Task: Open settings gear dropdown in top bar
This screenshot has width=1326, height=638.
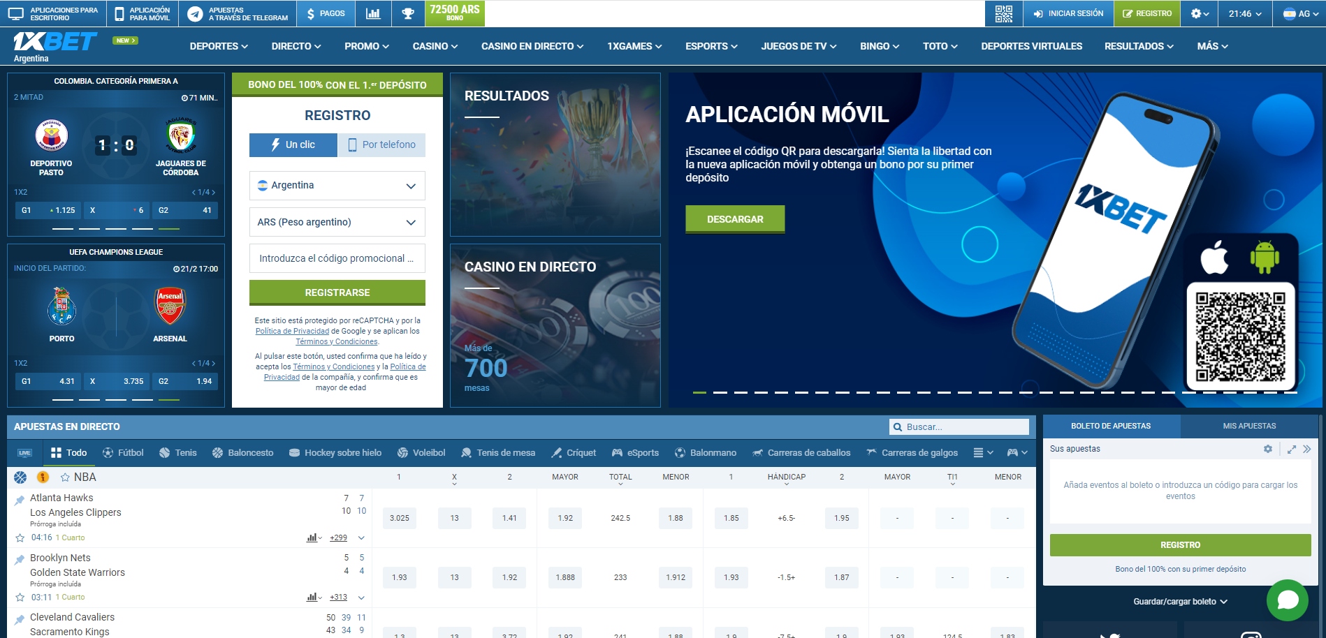Action: 1200,13
